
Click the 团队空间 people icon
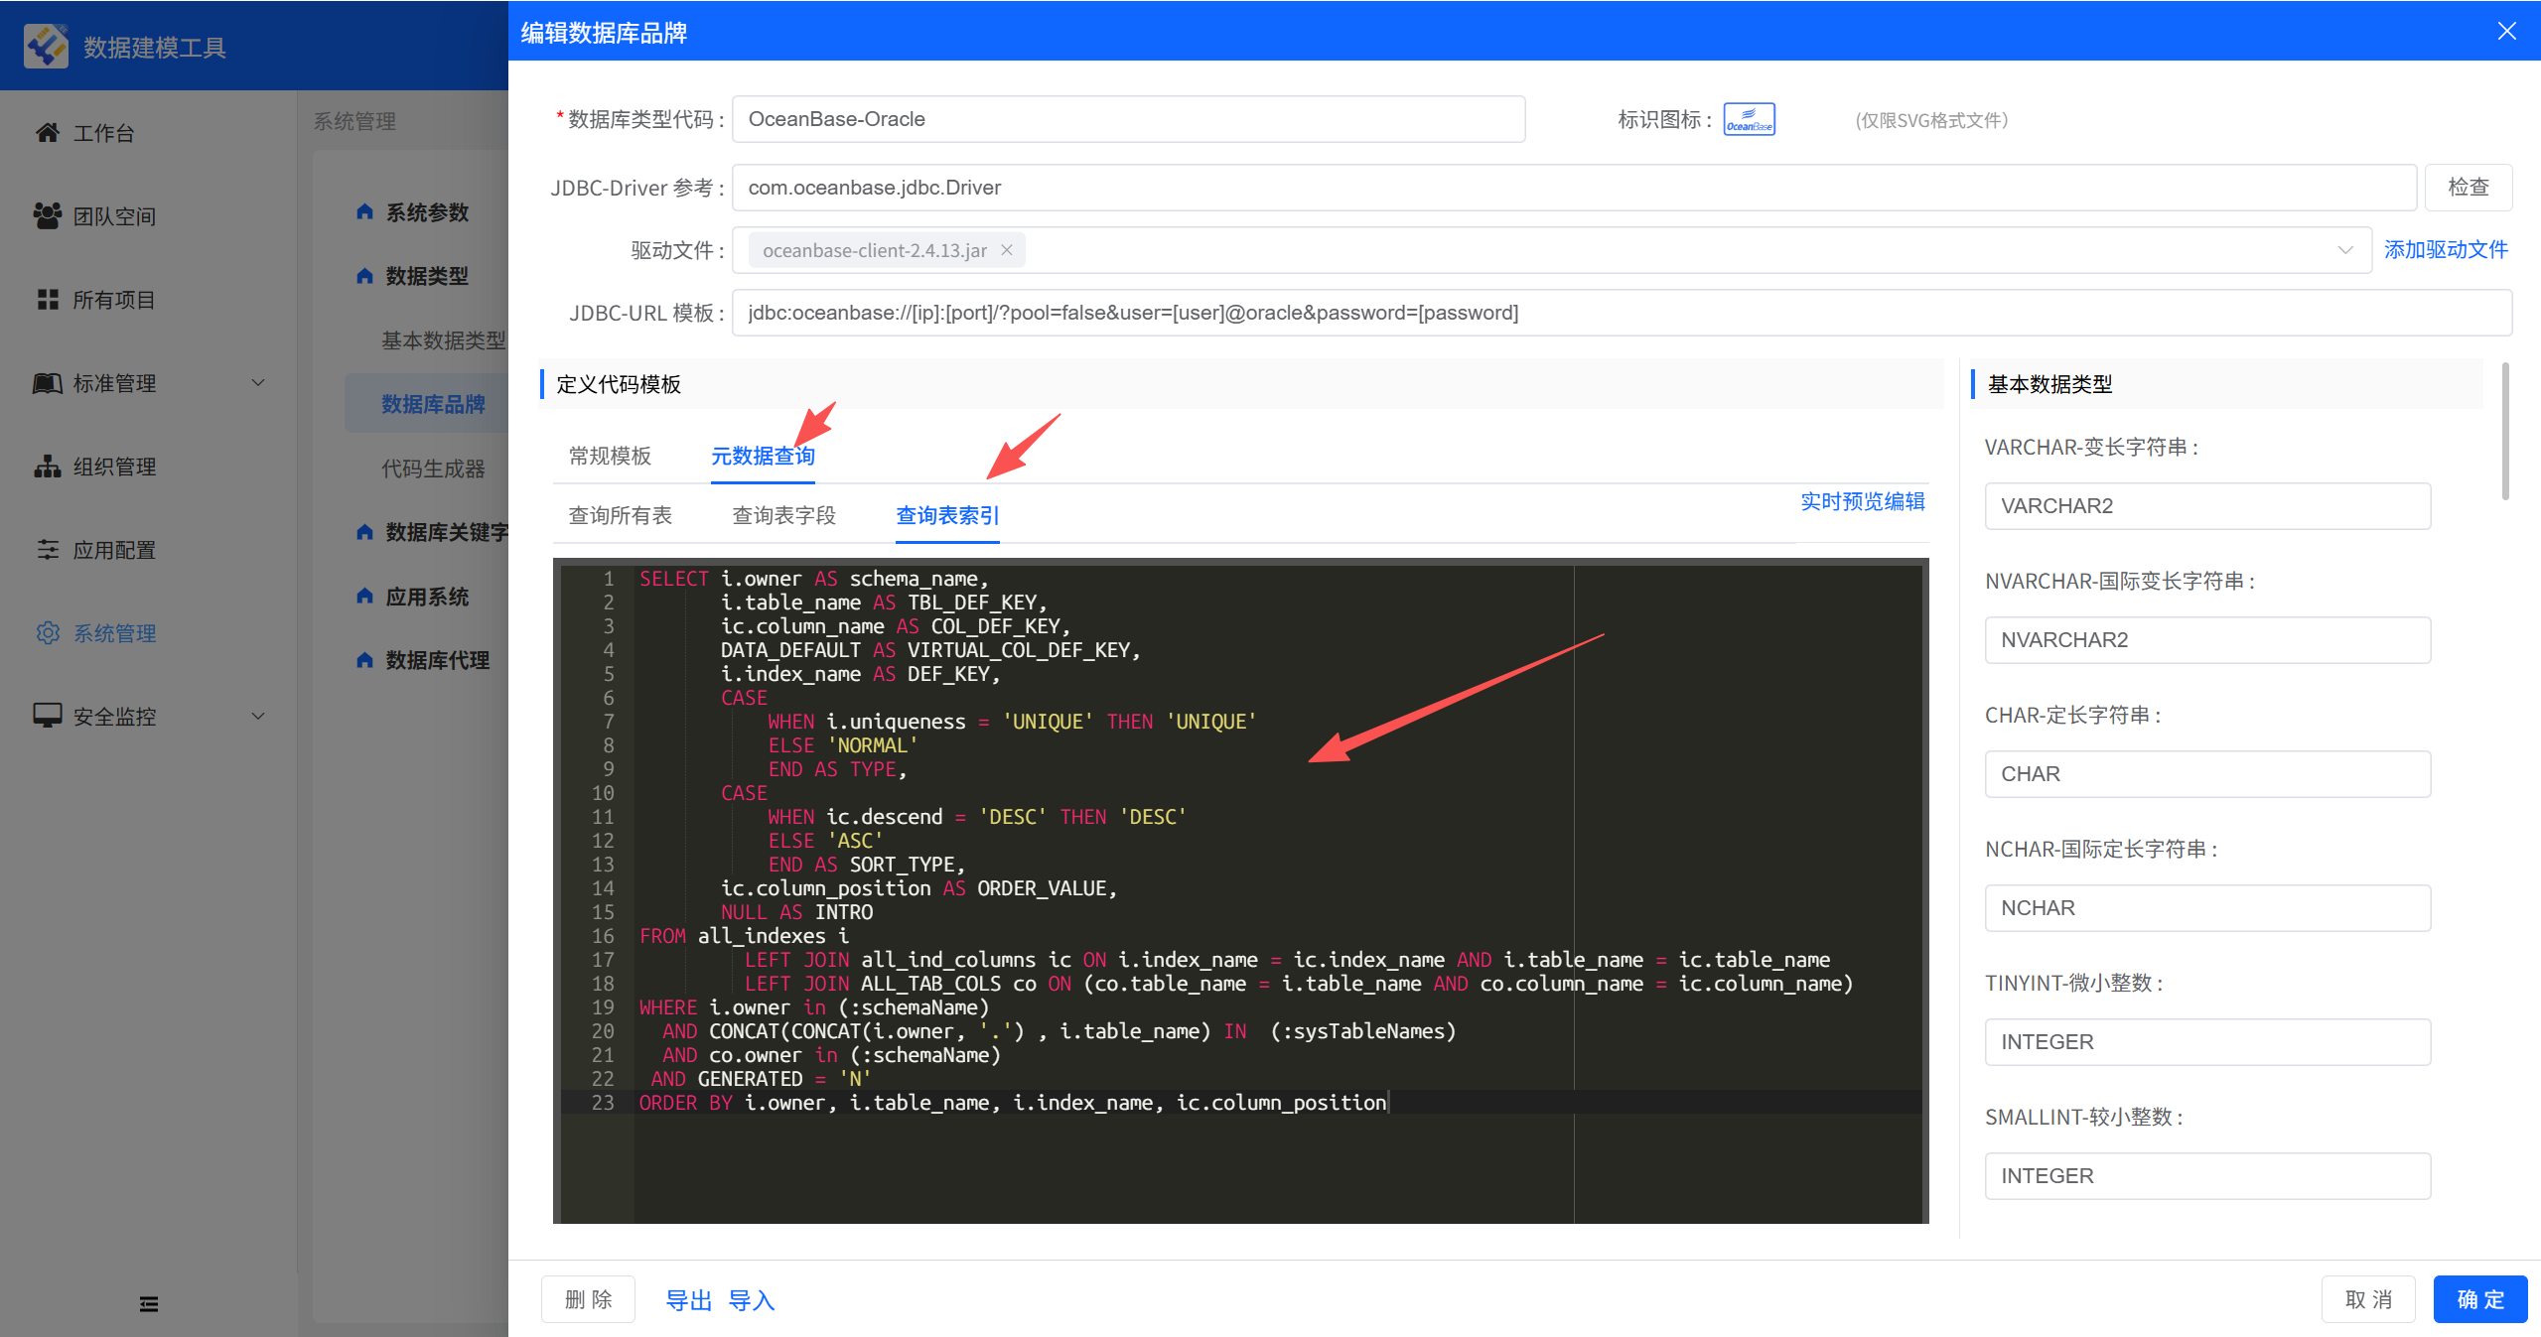pos(47,215)
